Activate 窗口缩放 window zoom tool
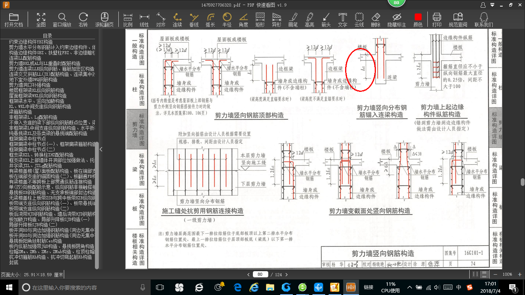525x295 pixels. 62,20
